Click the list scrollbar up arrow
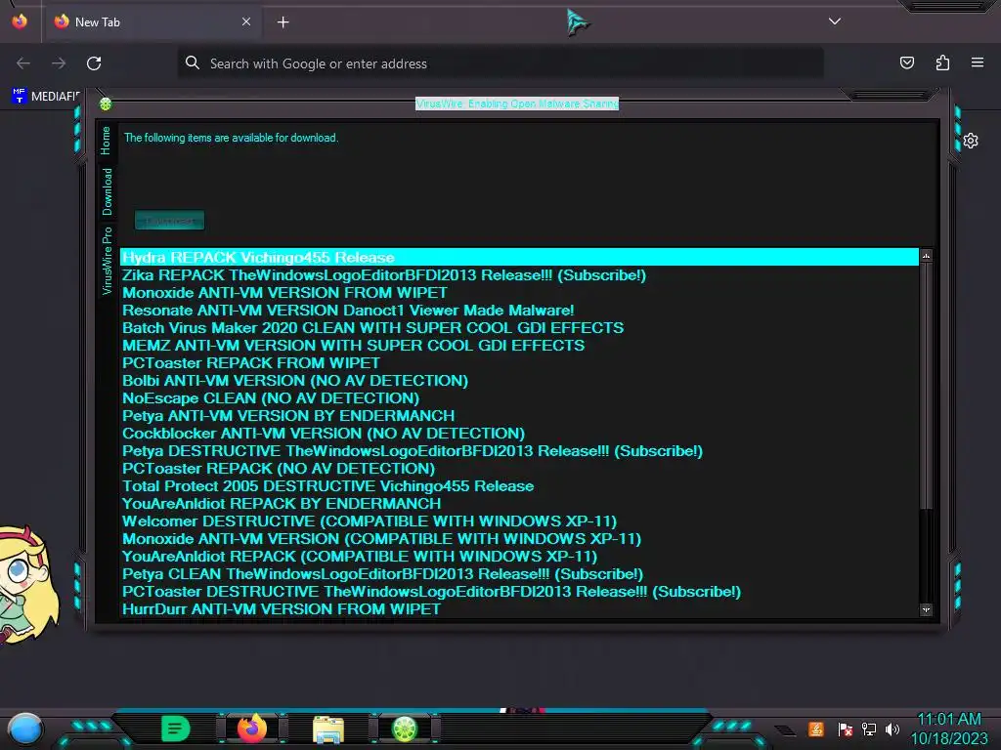The image size is (1001, 750). 927,256
